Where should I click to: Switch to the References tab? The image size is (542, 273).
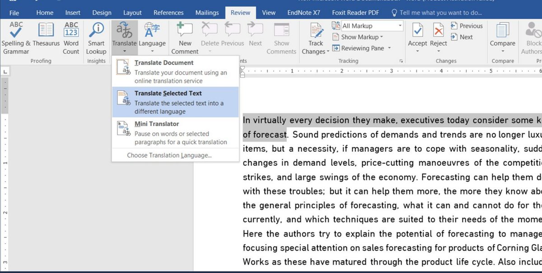(168, 13)
